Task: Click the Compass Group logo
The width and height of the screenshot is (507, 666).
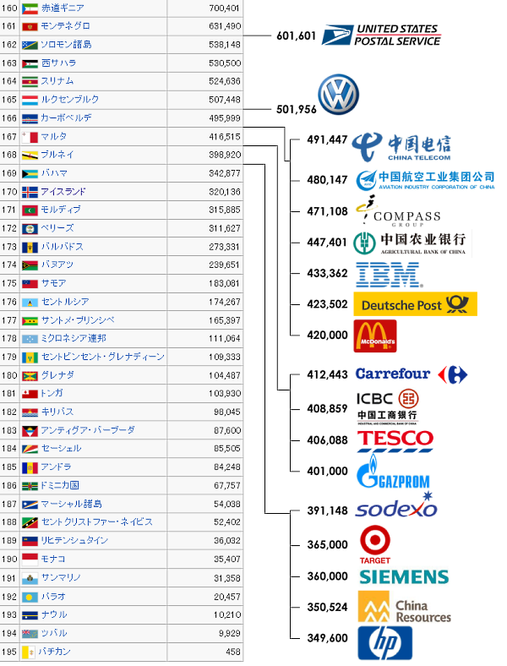Action: pos(398,210)
